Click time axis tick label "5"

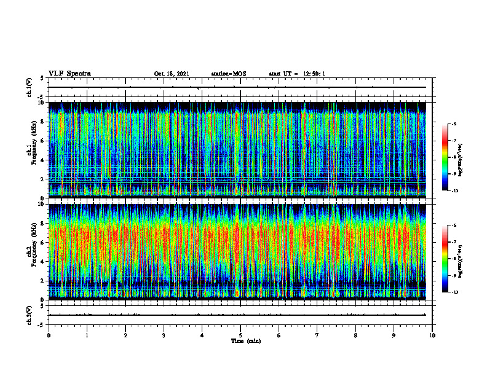[240, 335]
